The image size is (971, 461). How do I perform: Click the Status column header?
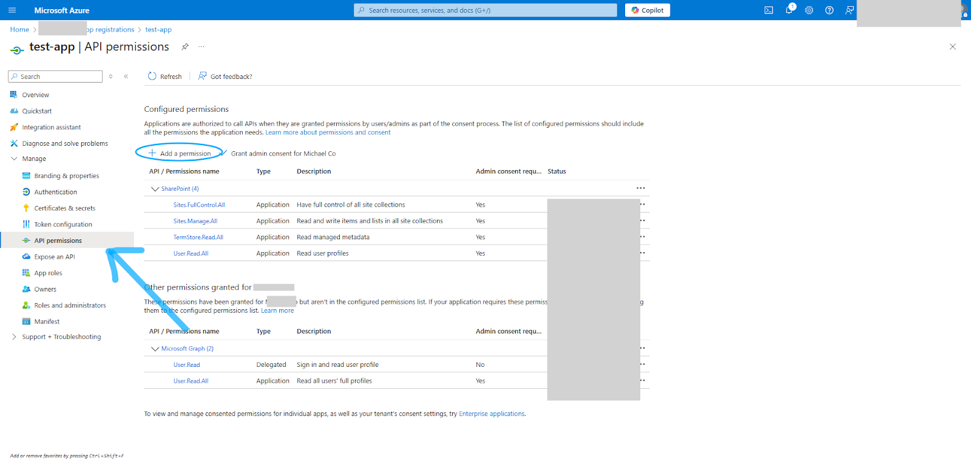coord(557,172)
